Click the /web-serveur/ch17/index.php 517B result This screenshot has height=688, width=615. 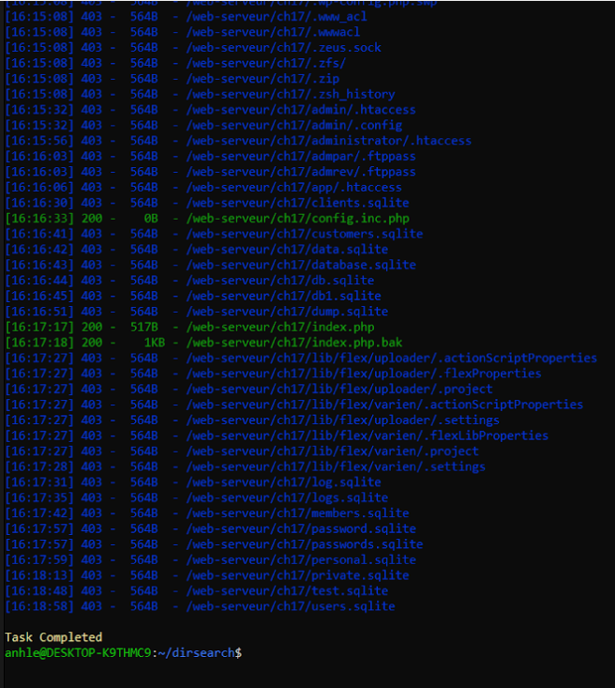(x=189, y=328)
